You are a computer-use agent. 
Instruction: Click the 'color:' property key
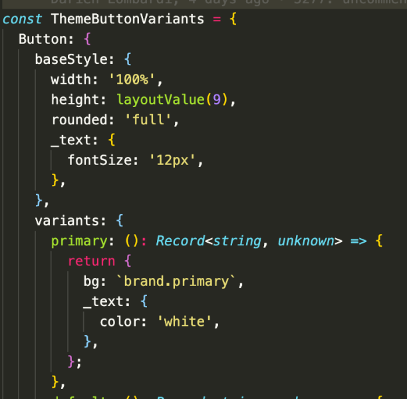(x=123, y=322)
